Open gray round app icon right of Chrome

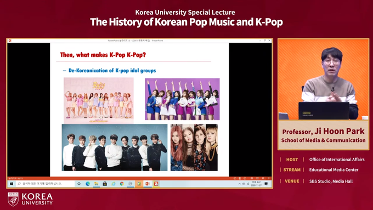[x=131, y=184]
